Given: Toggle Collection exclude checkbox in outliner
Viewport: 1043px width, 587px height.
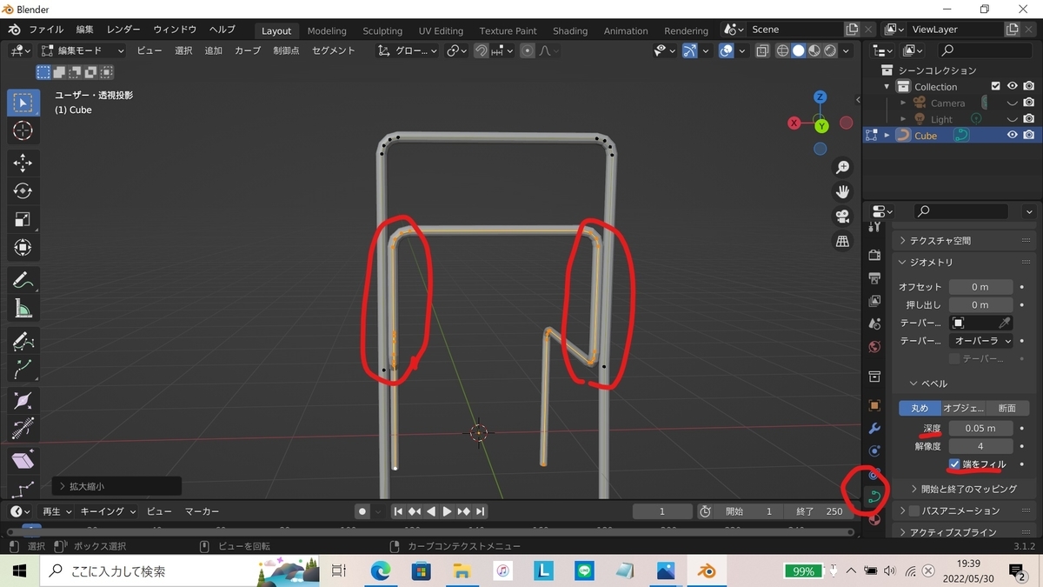Looking at the screenshot, I should click(996, 86).
